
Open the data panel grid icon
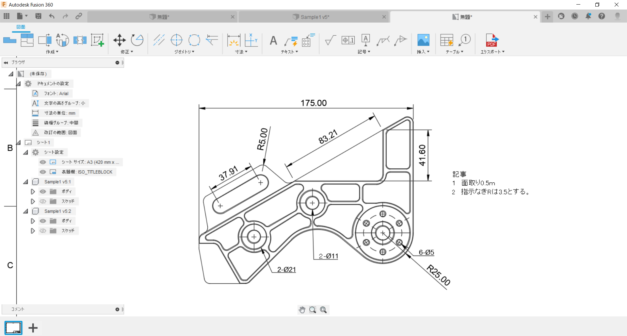[x=7, y=16]
